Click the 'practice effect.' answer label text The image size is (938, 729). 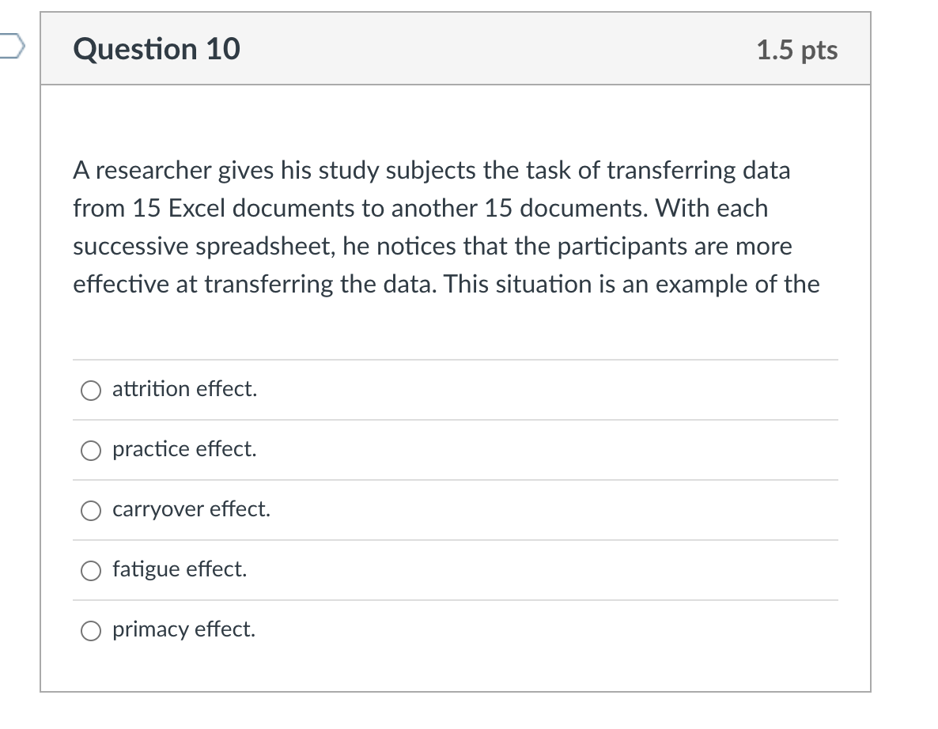pos(184,449)
